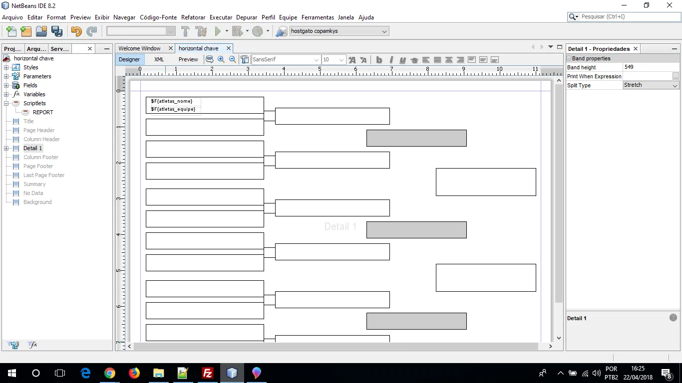Click the Clean and Build icon
682x383 pixels.
(201, 31)
